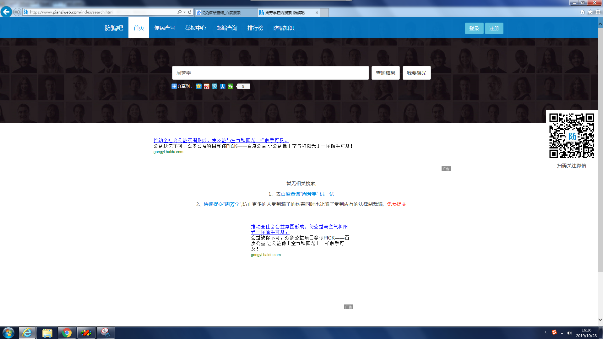Viewport: 603px width, 339px height.
Task: Go back with browser back arrow
Action: [x=6, y=12]
